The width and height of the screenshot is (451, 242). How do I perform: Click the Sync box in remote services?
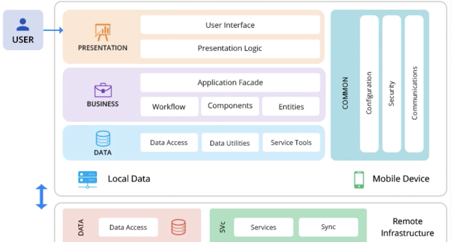[328, 227]
